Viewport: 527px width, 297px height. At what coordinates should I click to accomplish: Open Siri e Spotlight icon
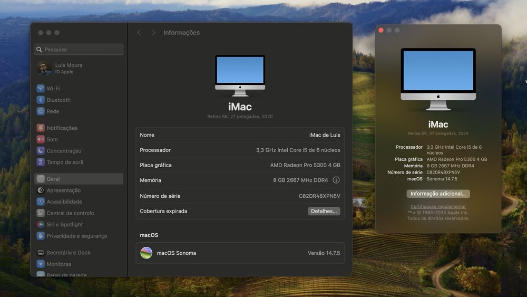point(41,225)
